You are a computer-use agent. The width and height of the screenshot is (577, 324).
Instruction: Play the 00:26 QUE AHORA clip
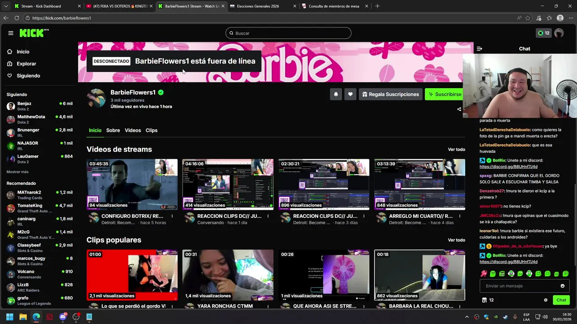pos(324,275)
